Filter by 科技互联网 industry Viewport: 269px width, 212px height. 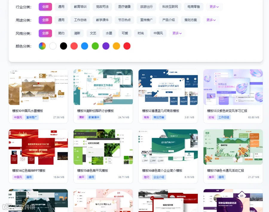click(170, 7)
